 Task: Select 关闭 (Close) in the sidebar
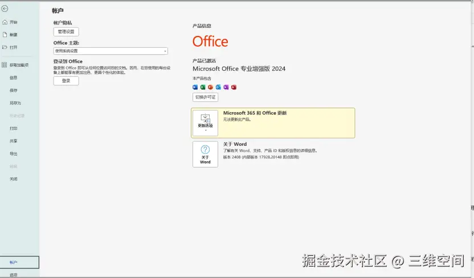click(13, 179)
